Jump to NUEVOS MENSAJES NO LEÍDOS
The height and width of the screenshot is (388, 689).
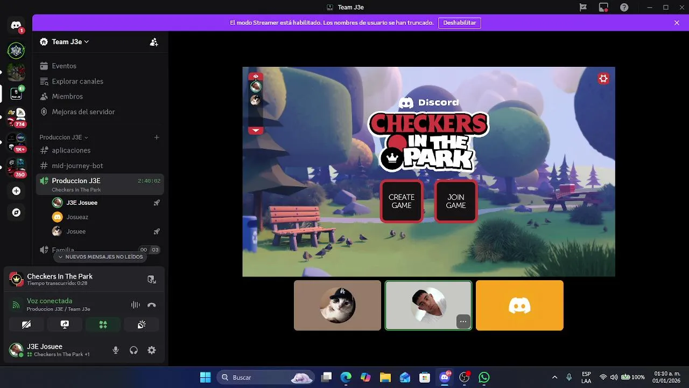click(x=101, y=257)
